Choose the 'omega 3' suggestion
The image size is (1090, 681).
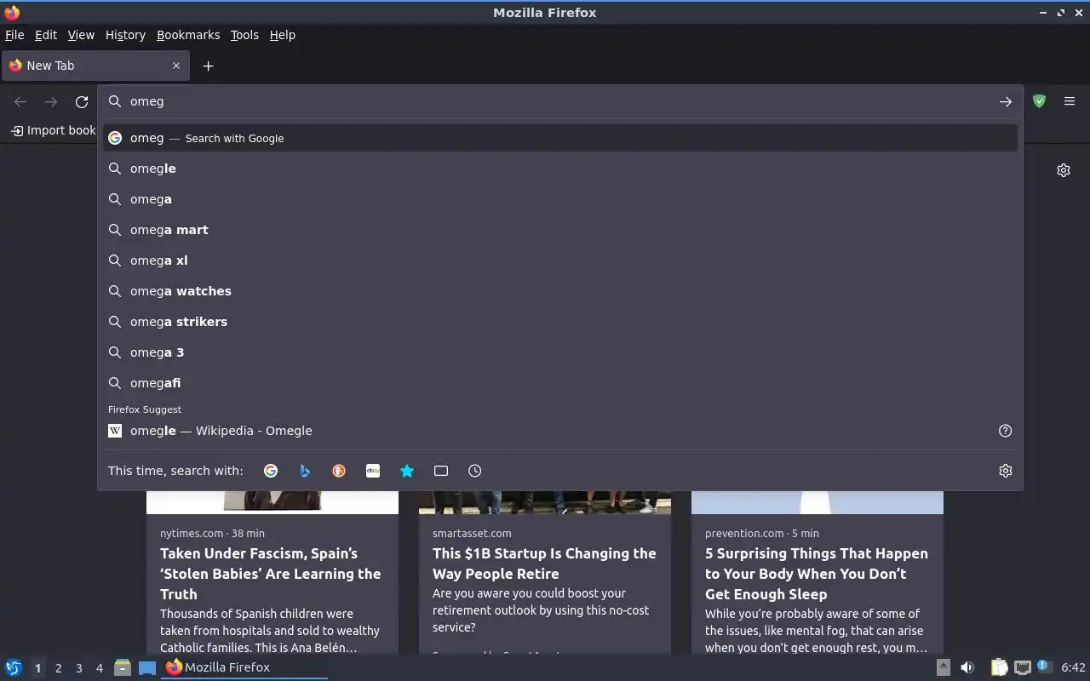pyautogui.click(x=560, y=352)
